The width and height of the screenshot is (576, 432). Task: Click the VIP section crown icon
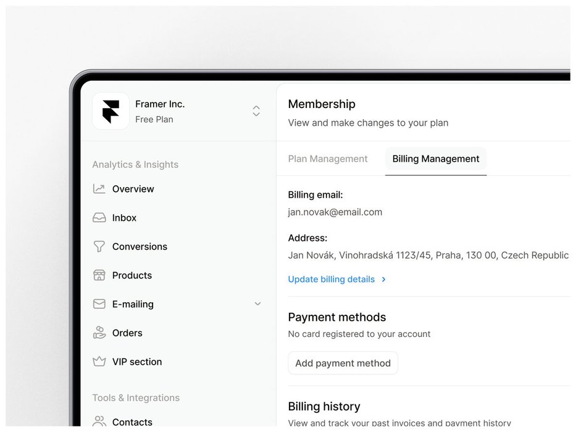99,362
